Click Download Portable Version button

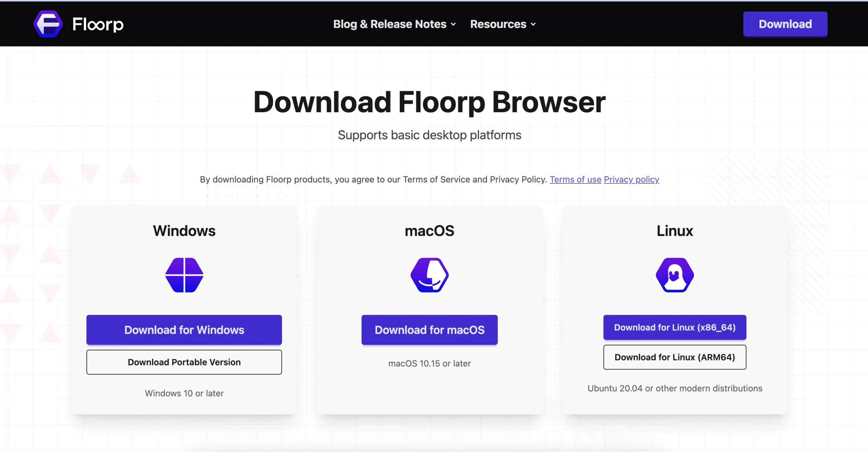184,362
